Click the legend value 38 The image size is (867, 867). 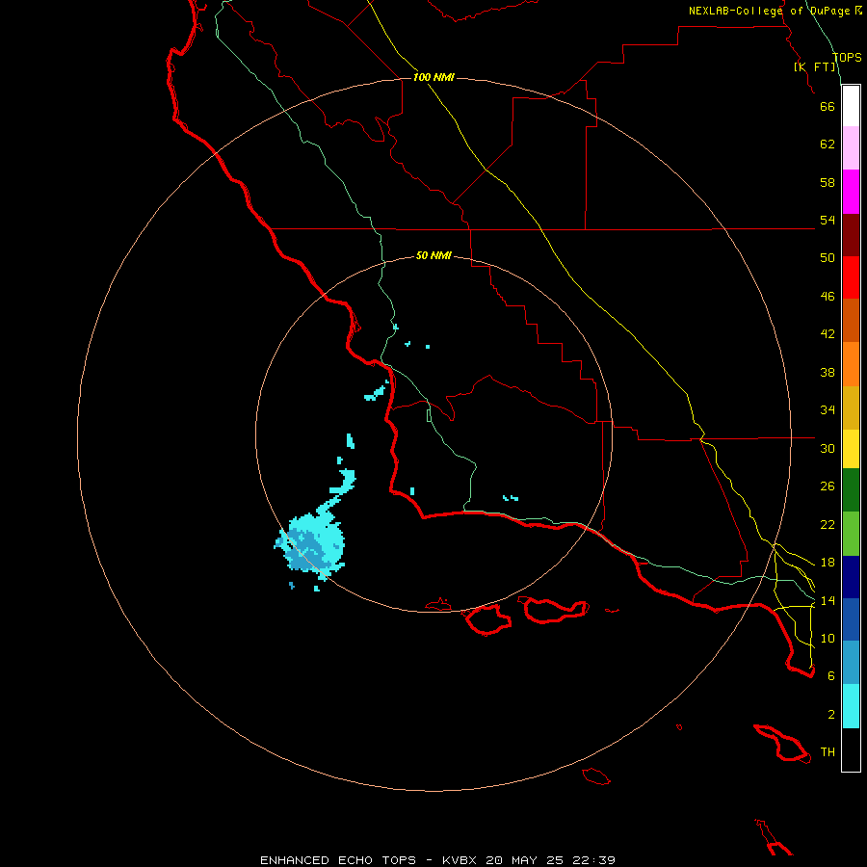pyautogui.click(x=828, y=372)
